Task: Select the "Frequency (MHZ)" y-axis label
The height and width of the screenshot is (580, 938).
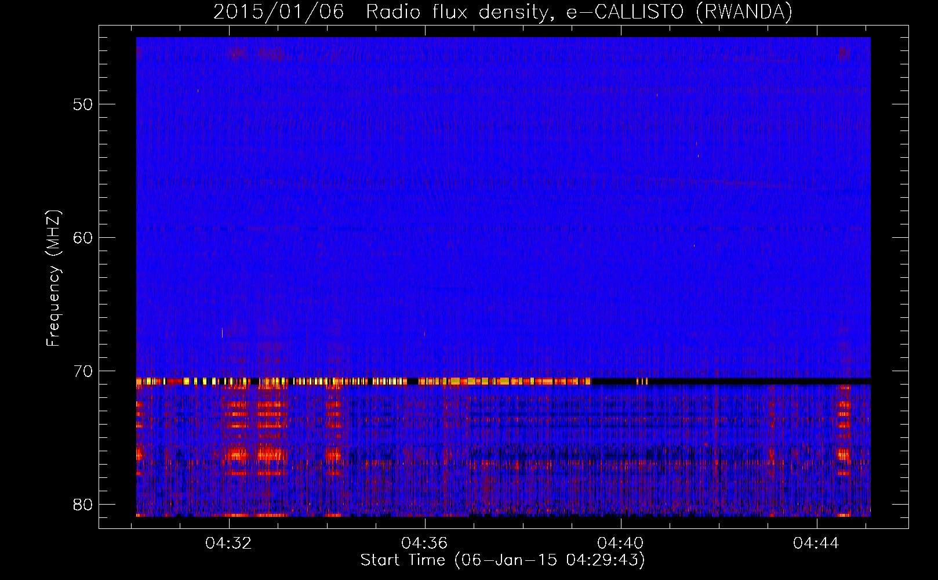Action: 53,278
